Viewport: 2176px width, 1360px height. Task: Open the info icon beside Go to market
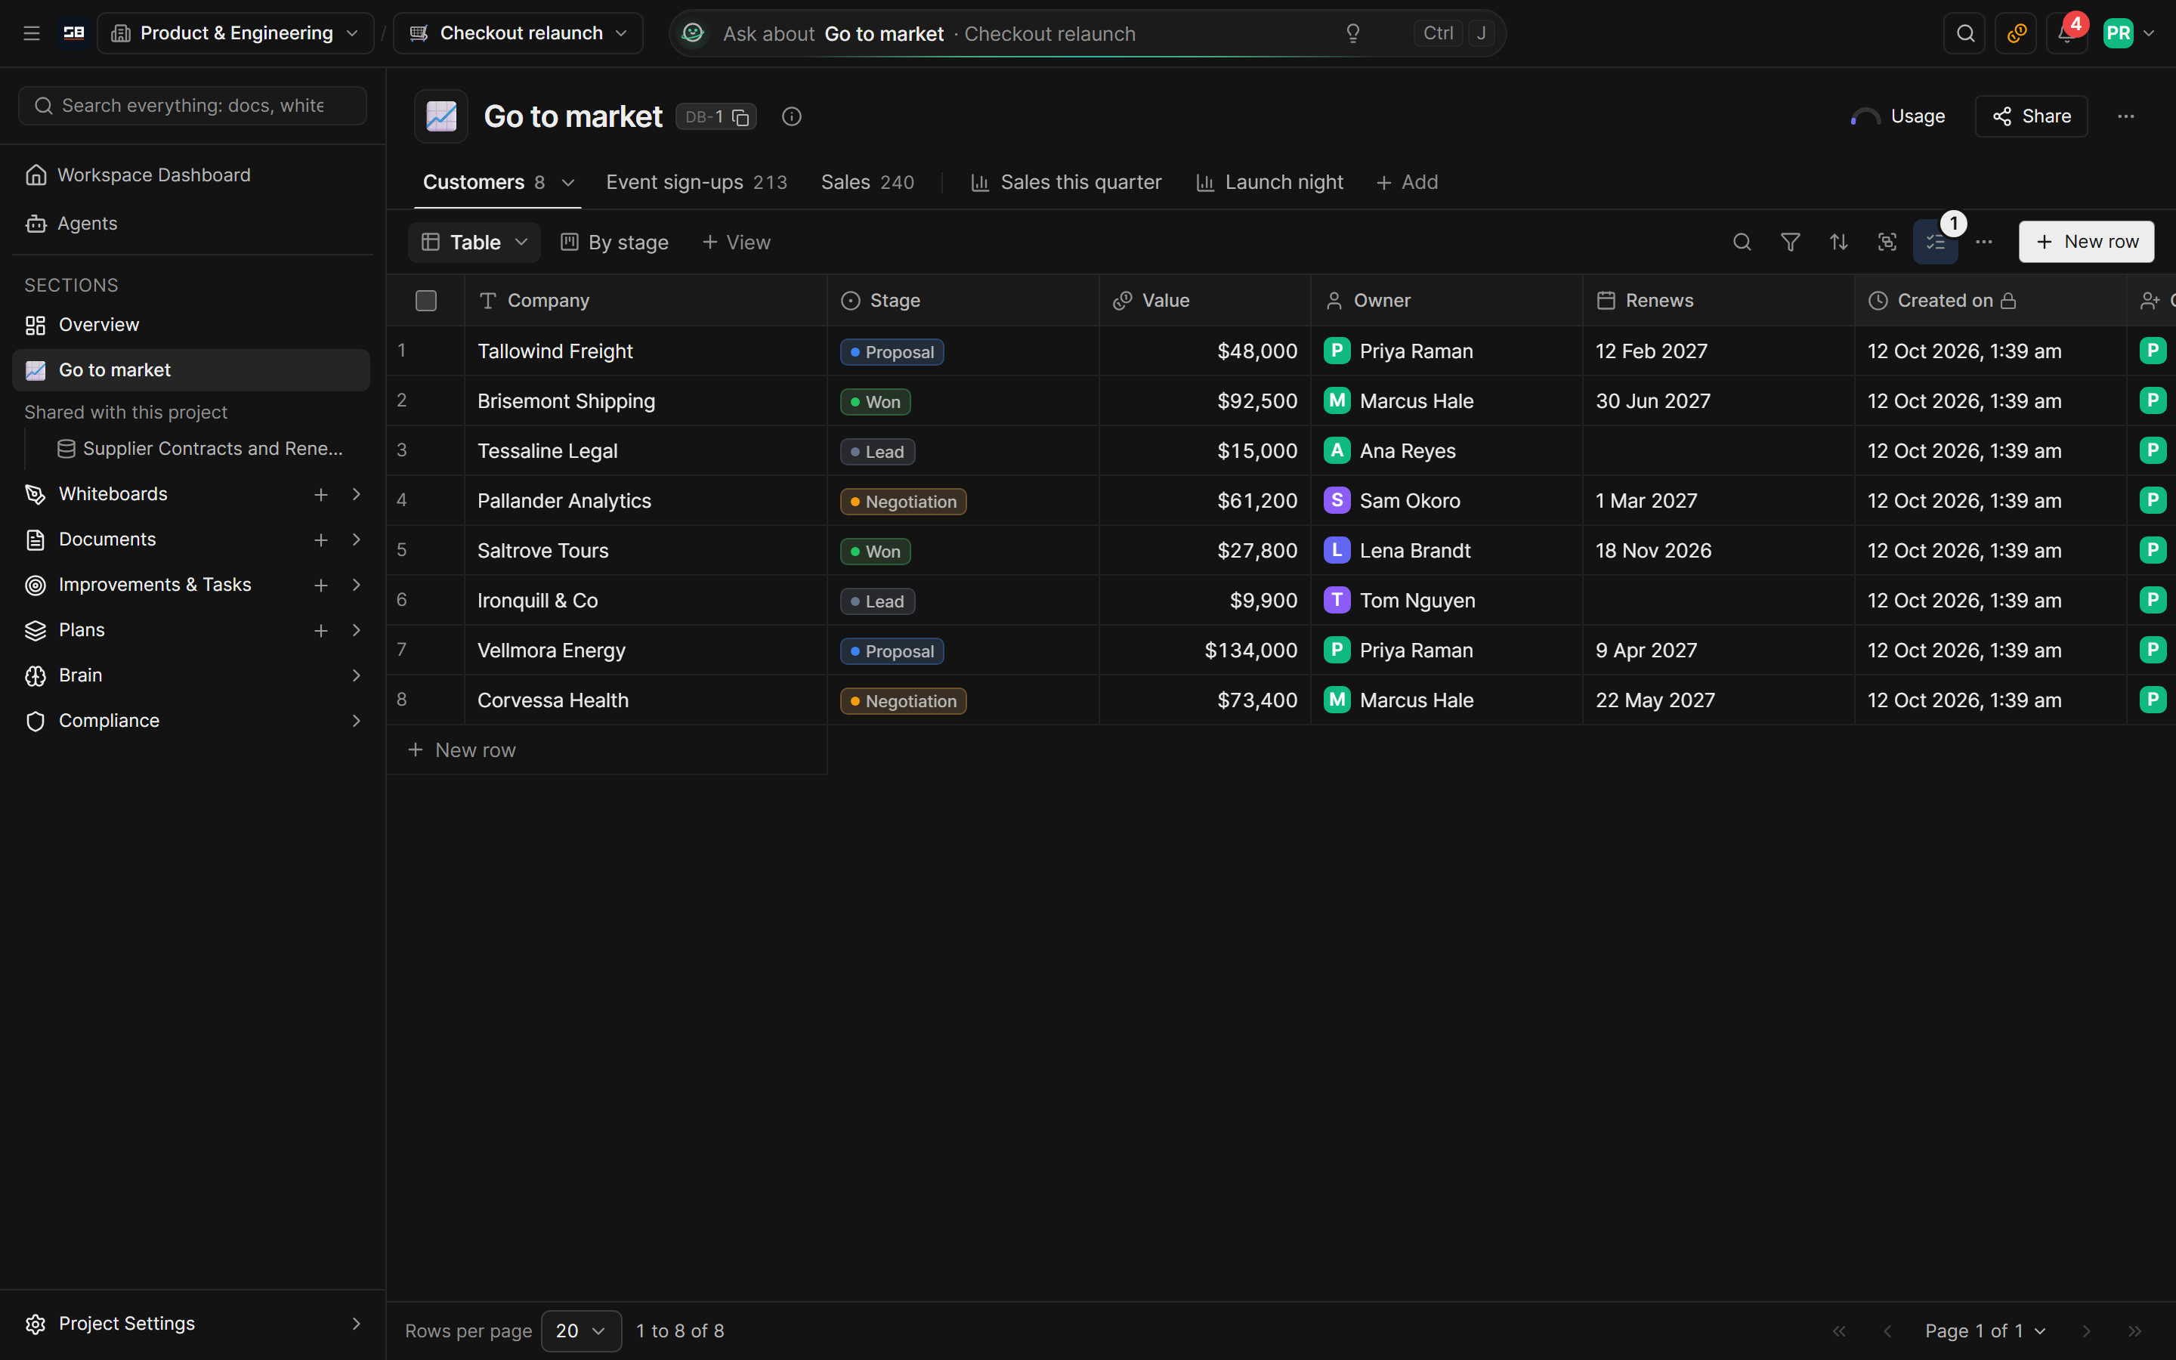[791, 116]
